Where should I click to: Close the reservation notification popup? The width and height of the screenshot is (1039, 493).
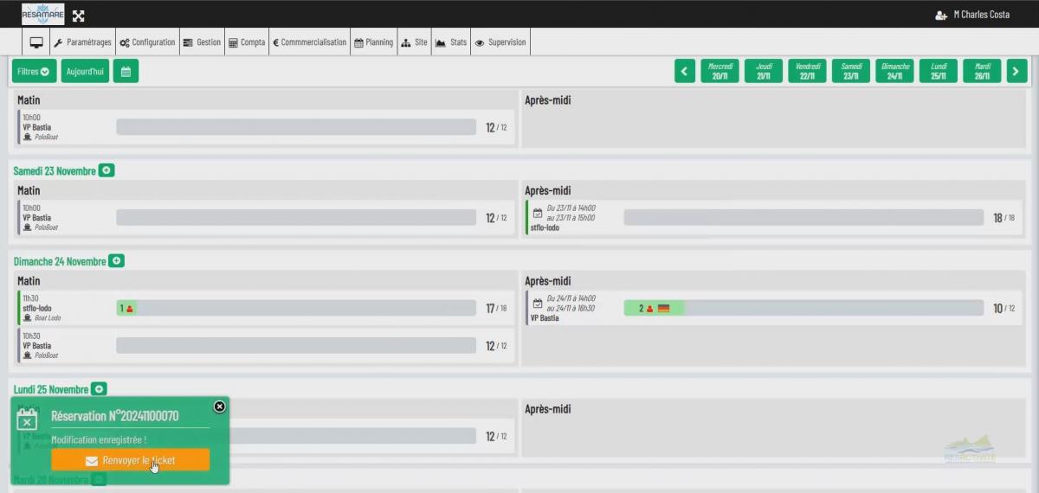(220, 407)
